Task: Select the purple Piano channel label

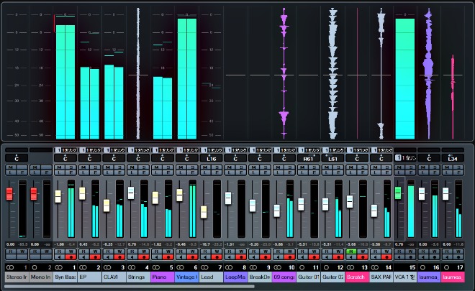Action: click(163, 277)
